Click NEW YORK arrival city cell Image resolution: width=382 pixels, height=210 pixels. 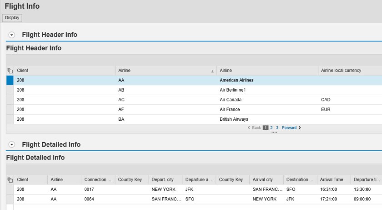pyautogui.click(x=266, y=199)
